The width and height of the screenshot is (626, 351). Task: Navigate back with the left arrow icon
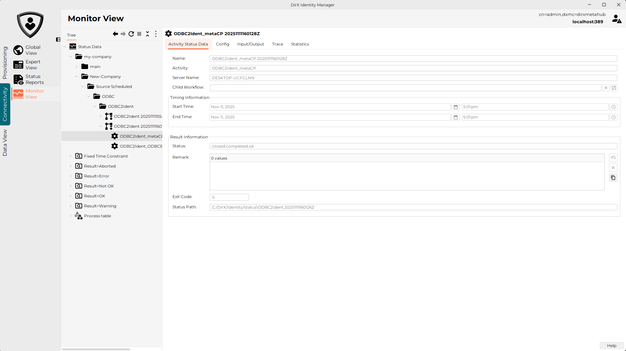click(115, 34)
